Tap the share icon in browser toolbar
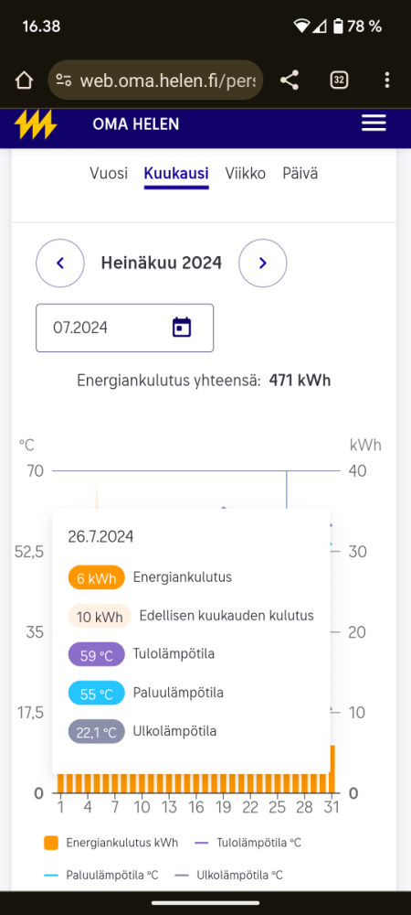Image resolution: width=411 pixels, height=915 pixels. click(290, 80)
